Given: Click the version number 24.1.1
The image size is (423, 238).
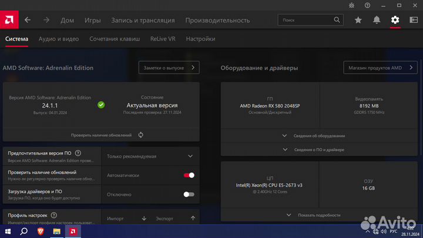Looking at the screenshot, I should tap(50, 106).
